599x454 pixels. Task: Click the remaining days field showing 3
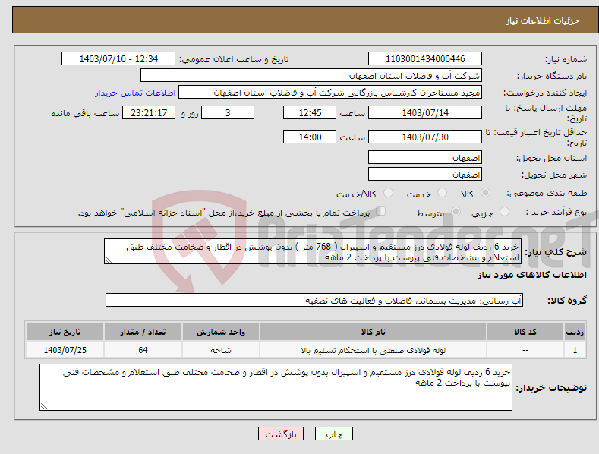pos(228,112)
